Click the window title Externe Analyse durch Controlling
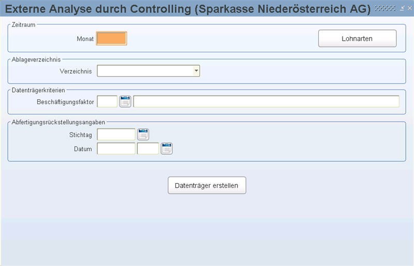Image resolution: width=414 pixels, height=266 pixels. 188,9
